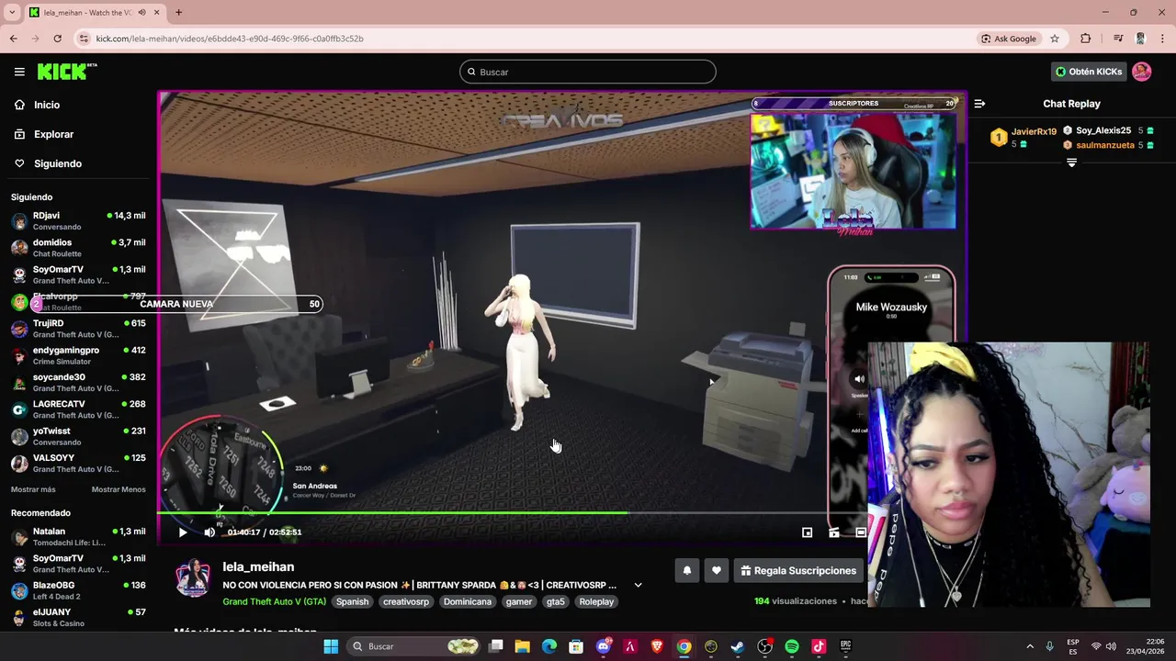Screen dimensions: 1176x661
Task: Expand the stream title chevron
Action: 638,585
